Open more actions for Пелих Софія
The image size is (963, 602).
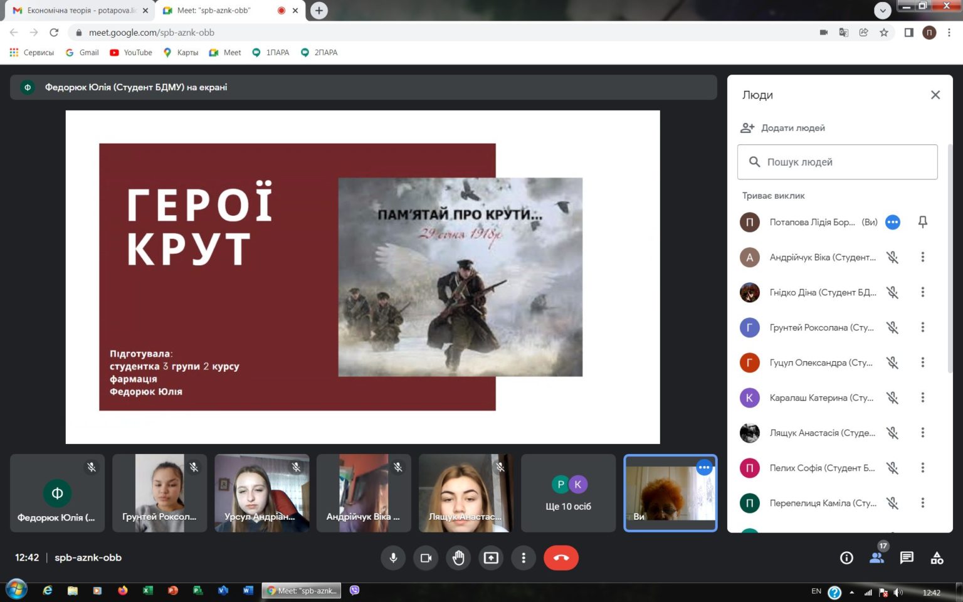point(922,468)
